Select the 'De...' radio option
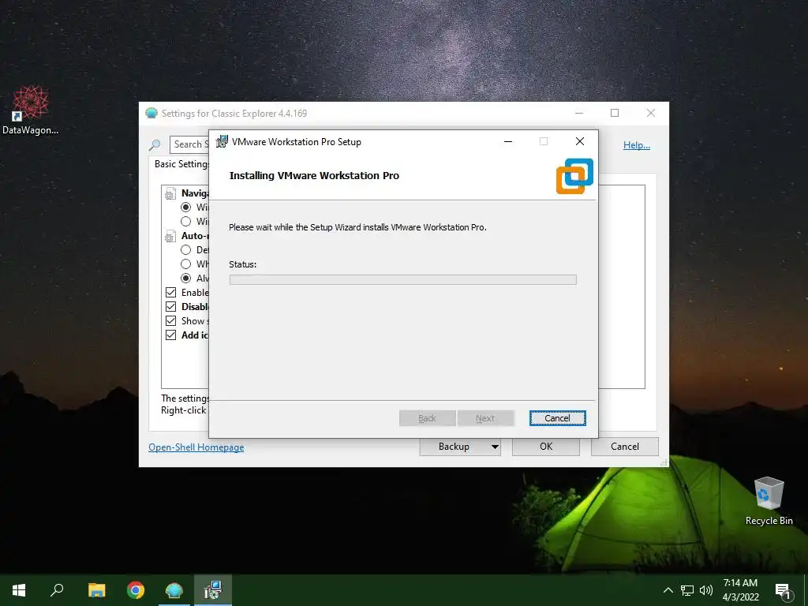 click(186, 250)
